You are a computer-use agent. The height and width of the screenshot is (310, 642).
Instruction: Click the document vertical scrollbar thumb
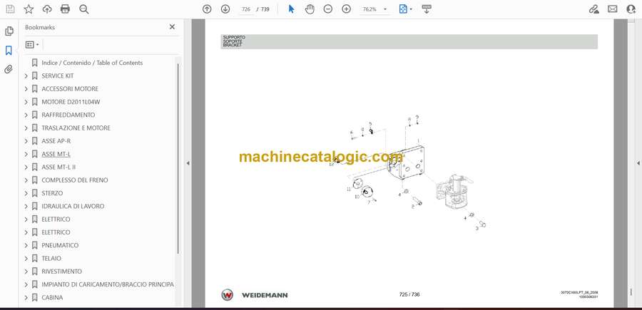(x=631, y=292)
